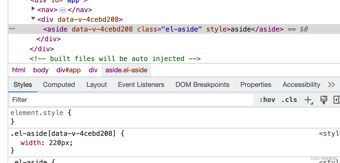Click the built files comment line
340x163 pixels.
(x=115, y=59)
